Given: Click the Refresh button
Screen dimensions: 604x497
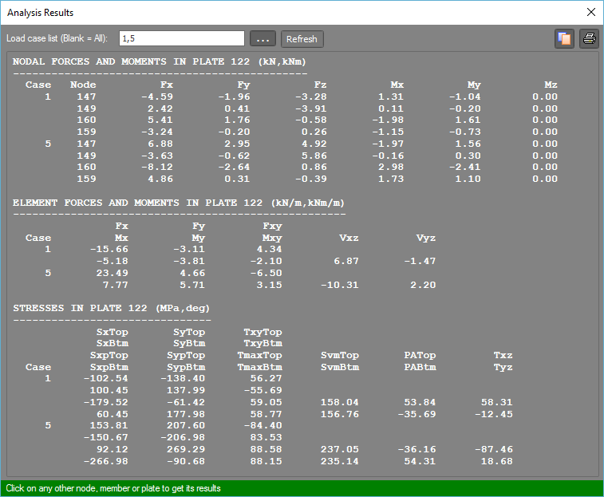Looking at the screenshot, I should (x=302, y=39).
